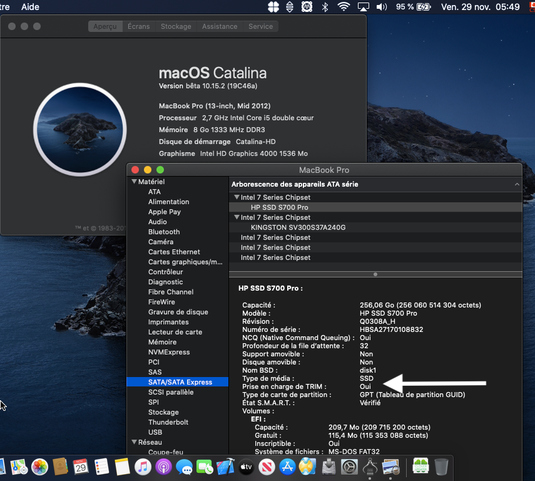
Task: Select Stockage in the hardware sidebar
Action: (163, 412)
